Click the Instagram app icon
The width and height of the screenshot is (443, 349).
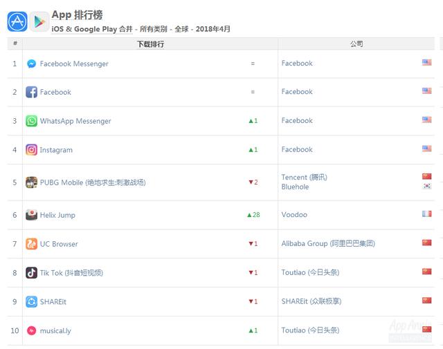[31, 150]
